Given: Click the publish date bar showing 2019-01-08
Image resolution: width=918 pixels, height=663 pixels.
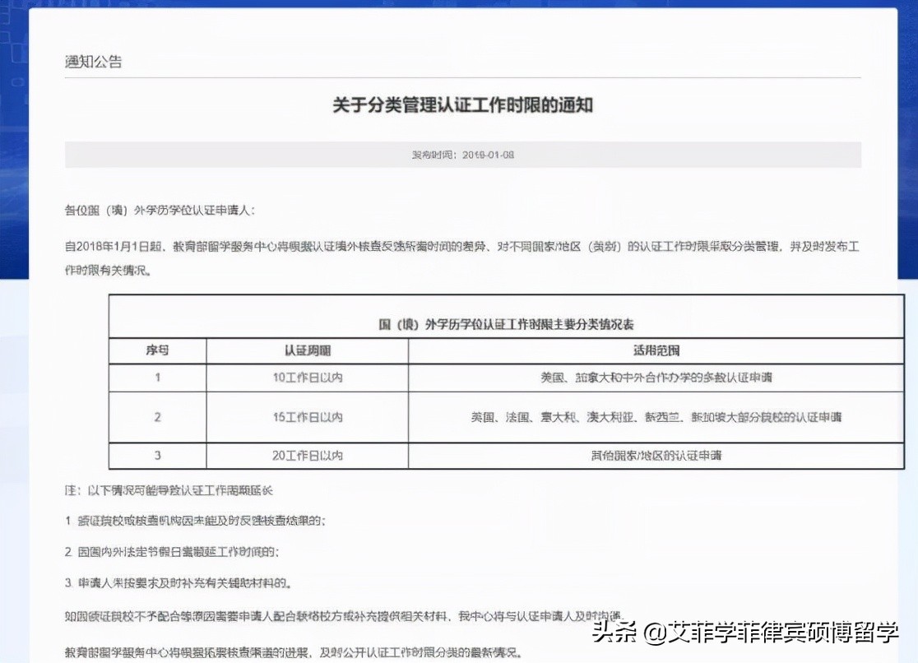Looking at the screenshot, I should click(x=463, y=154).
